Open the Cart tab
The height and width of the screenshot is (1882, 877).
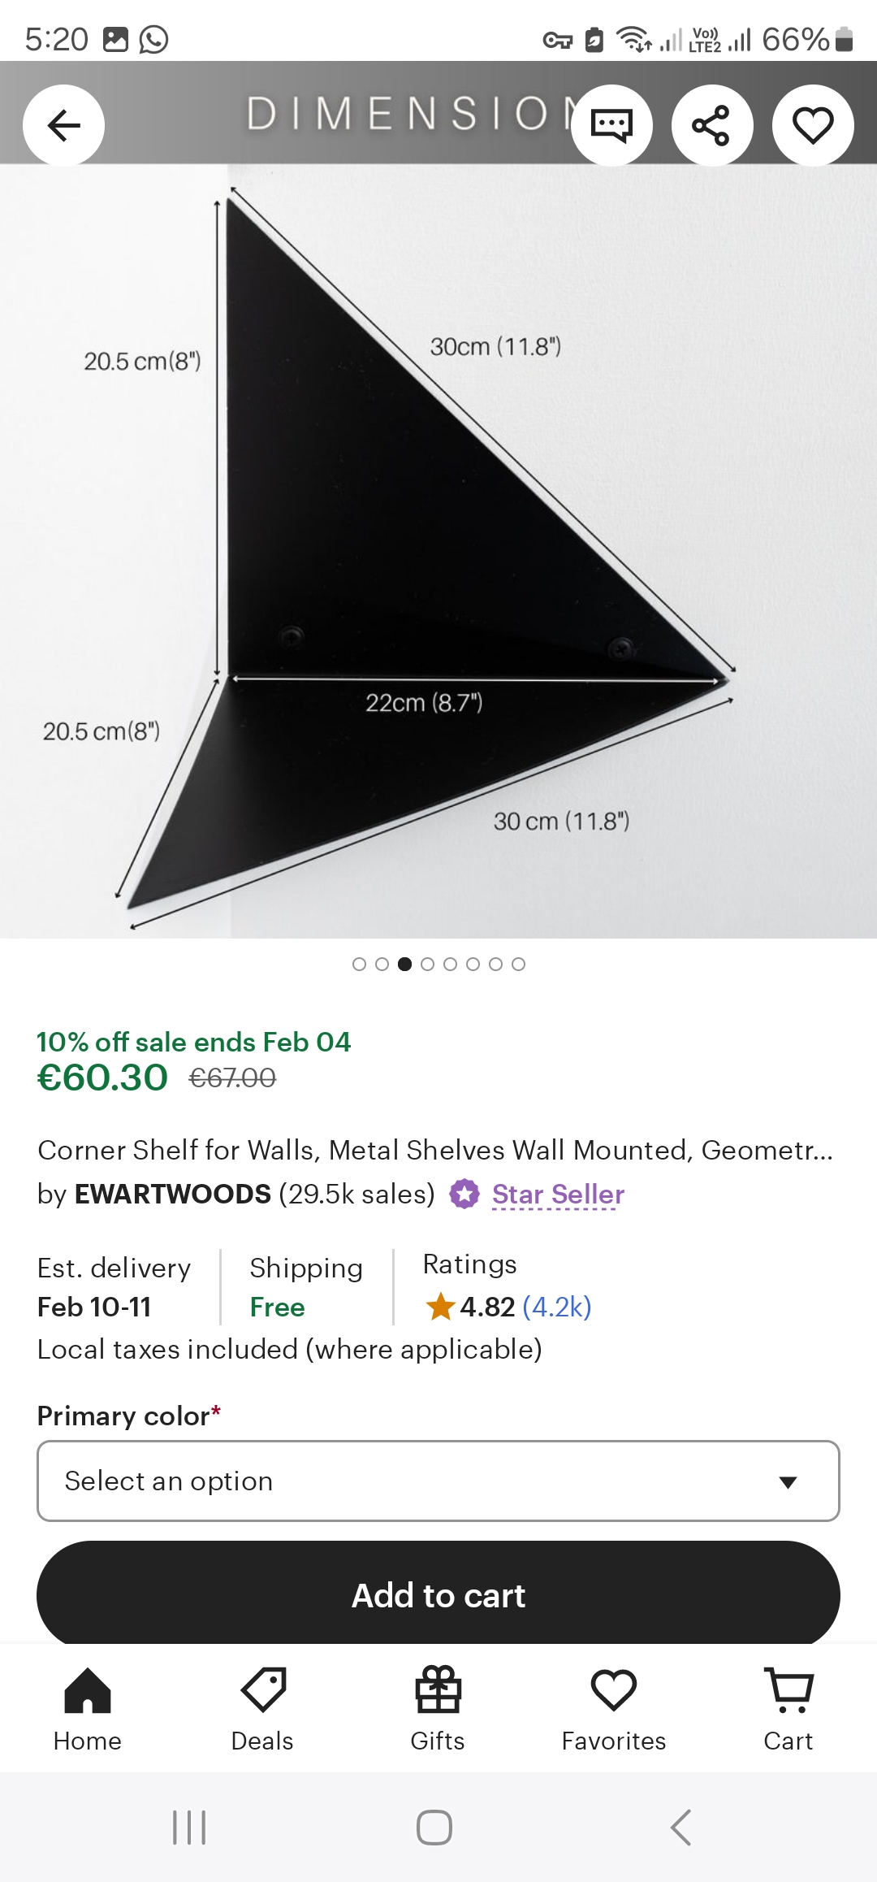pyautogui.click(x=788, y=1708)
